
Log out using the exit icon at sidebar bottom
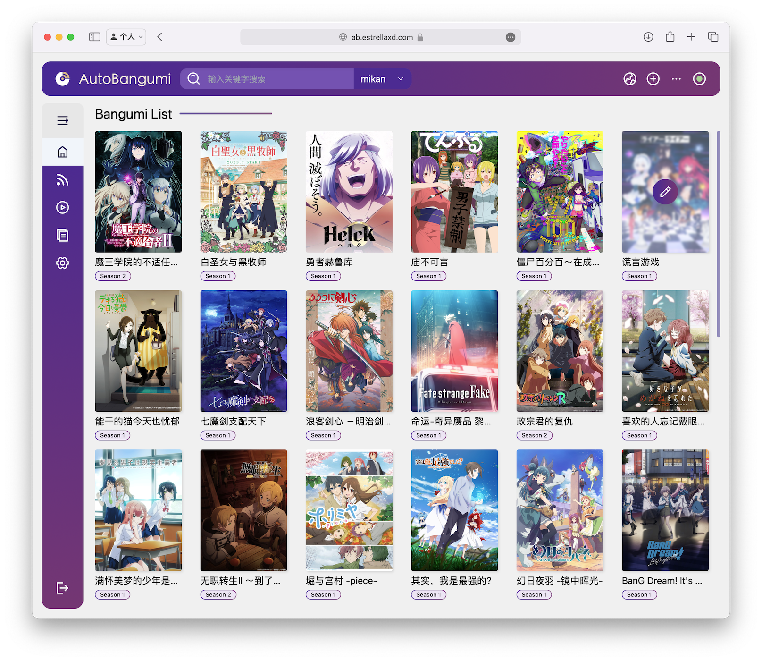61,588
